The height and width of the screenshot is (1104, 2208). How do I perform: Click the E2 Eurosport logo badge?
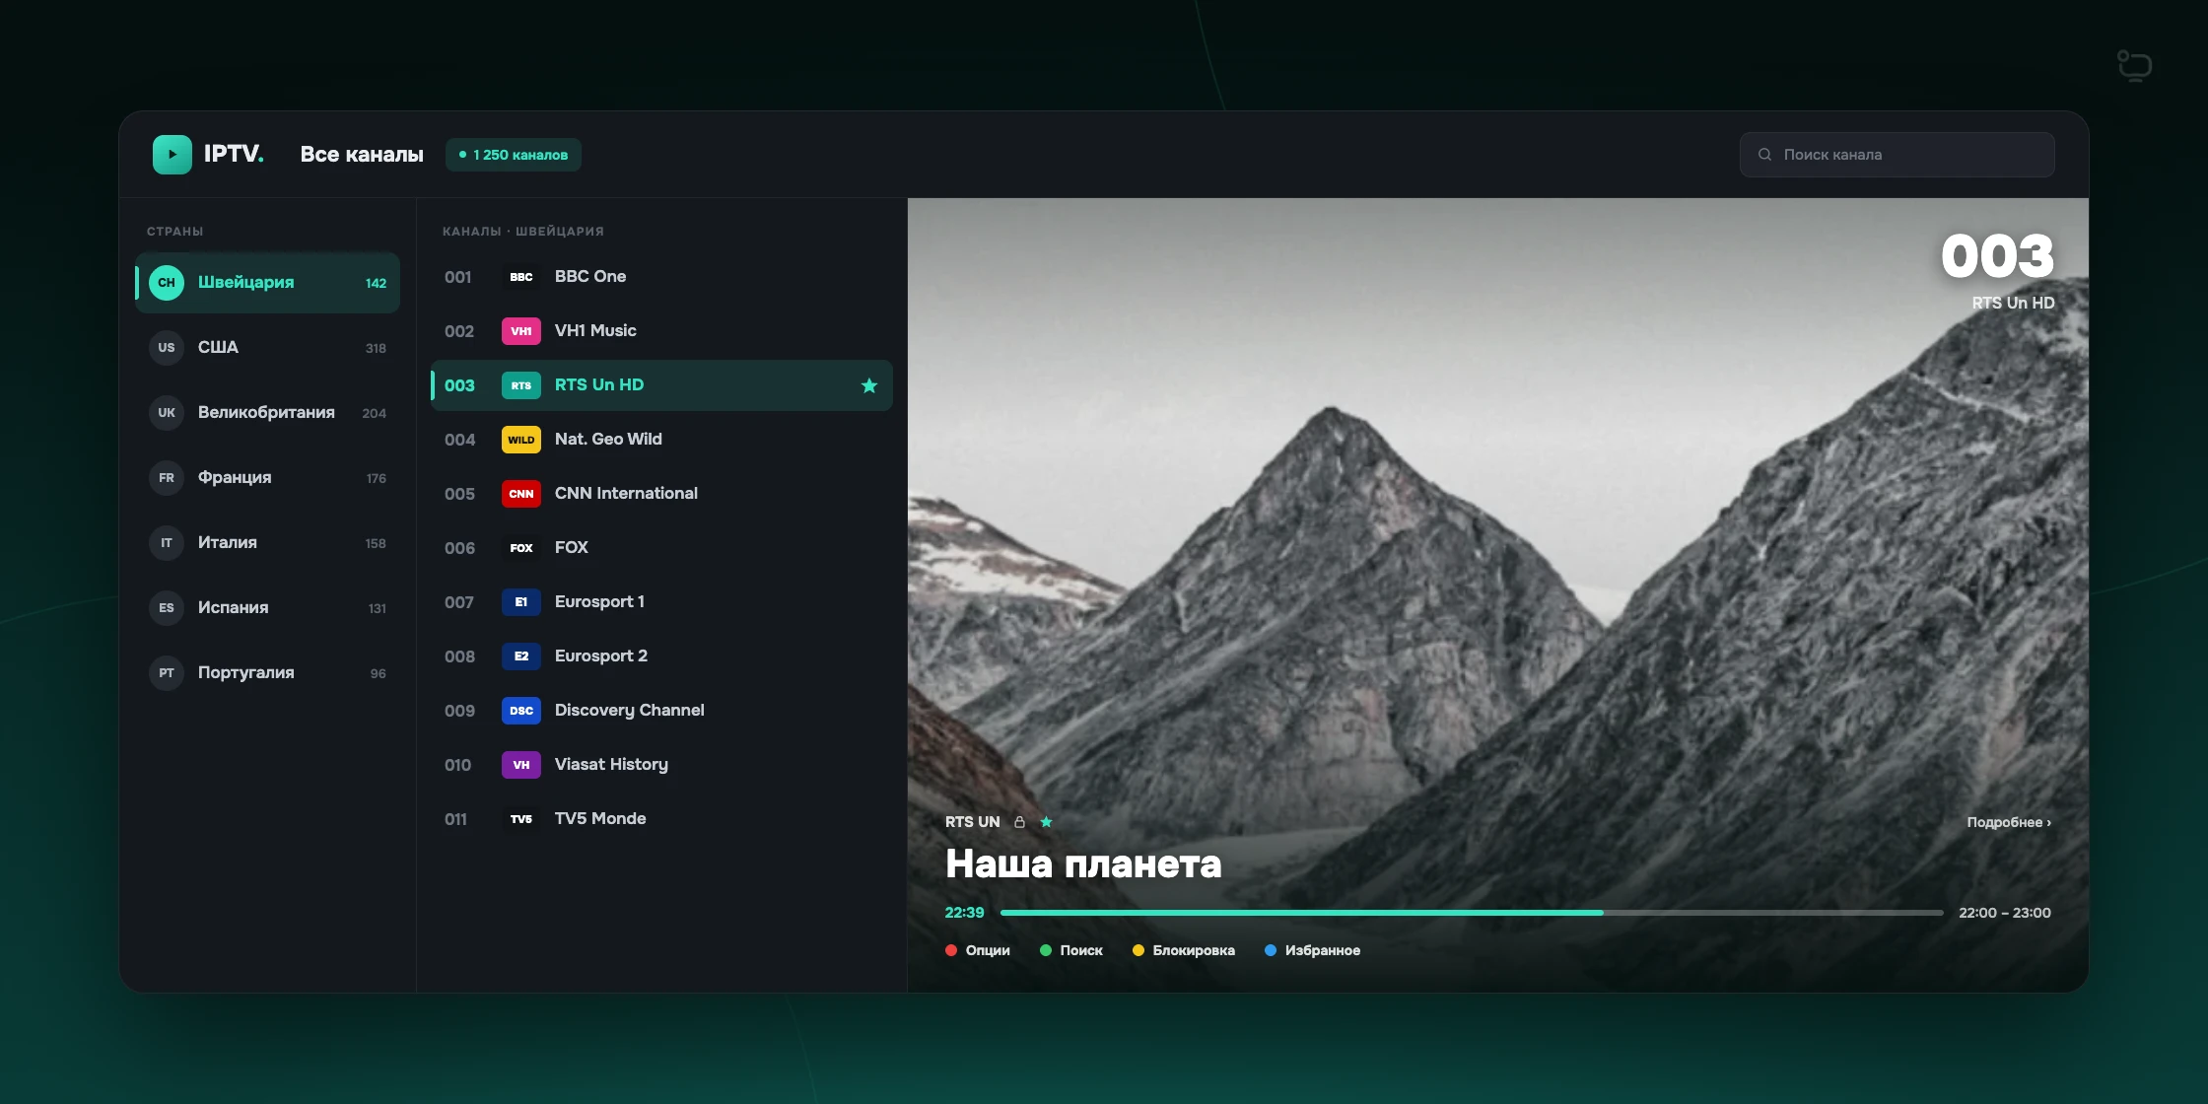pos(521,656)
